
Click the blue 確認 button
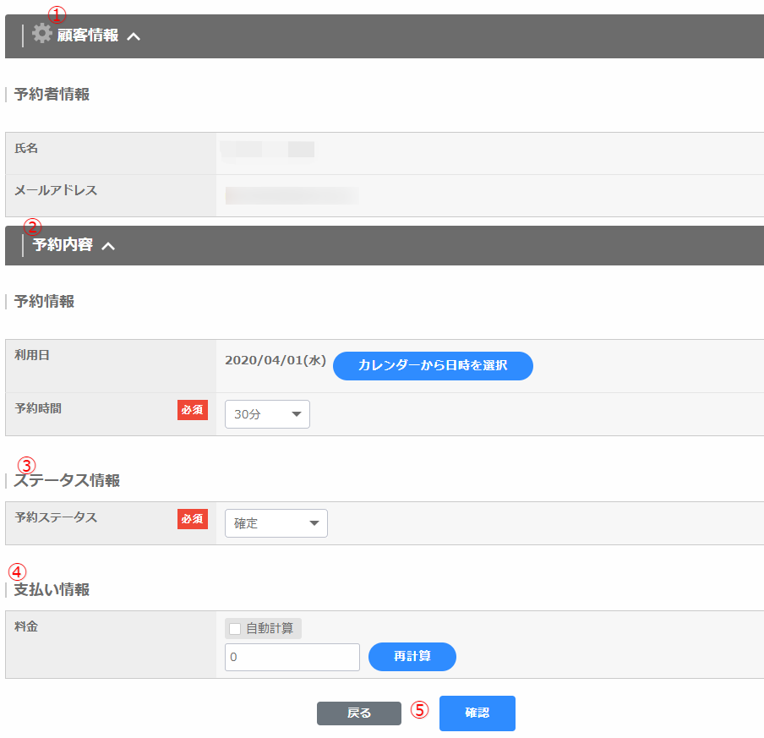coord(477,713)
